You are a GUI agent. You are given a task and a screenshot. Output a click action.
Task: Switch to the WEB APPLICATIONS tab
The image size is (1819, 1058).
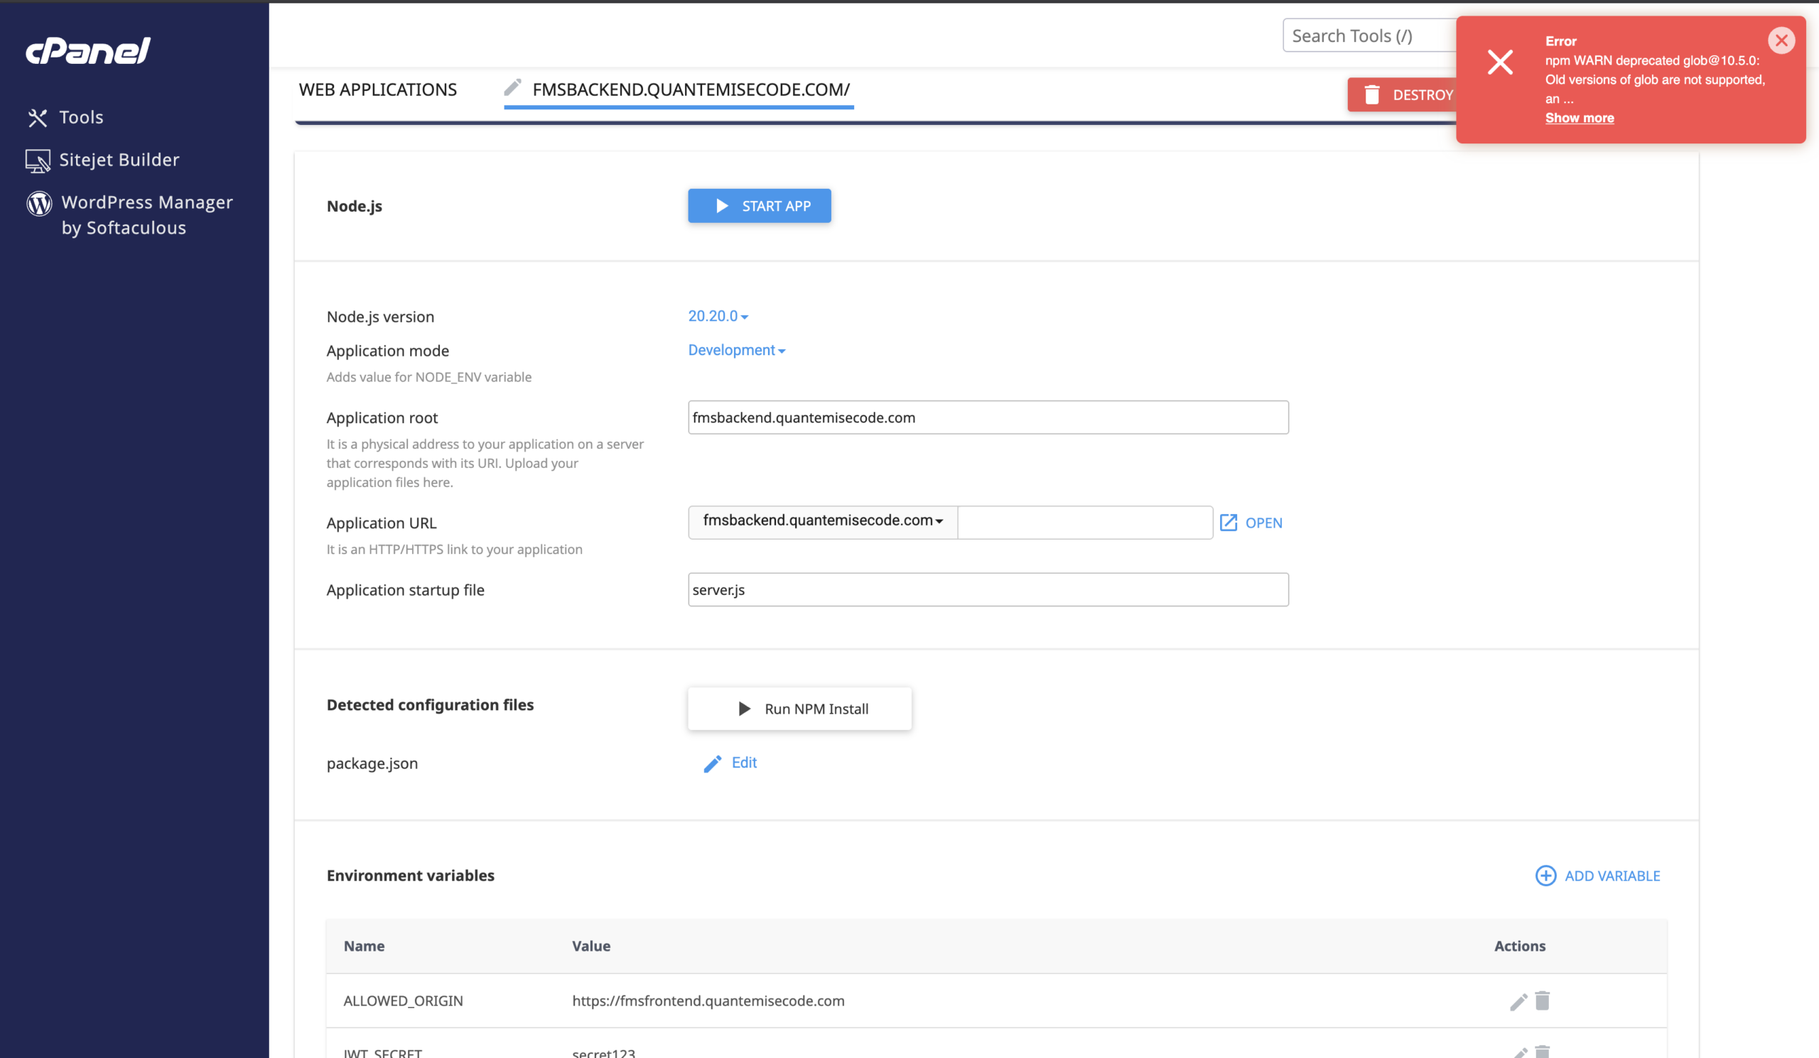[x=377, y=89]
